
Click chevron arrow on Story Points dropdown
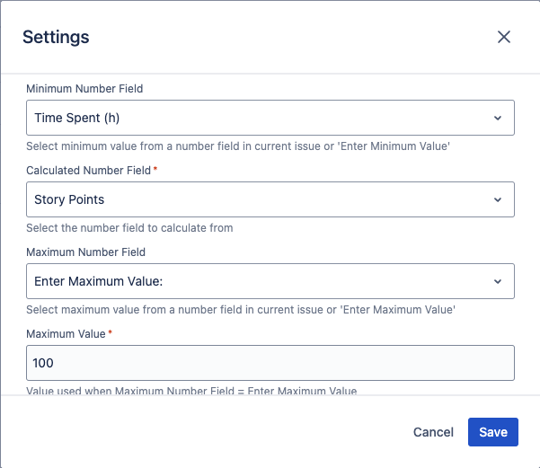[498, 199]
